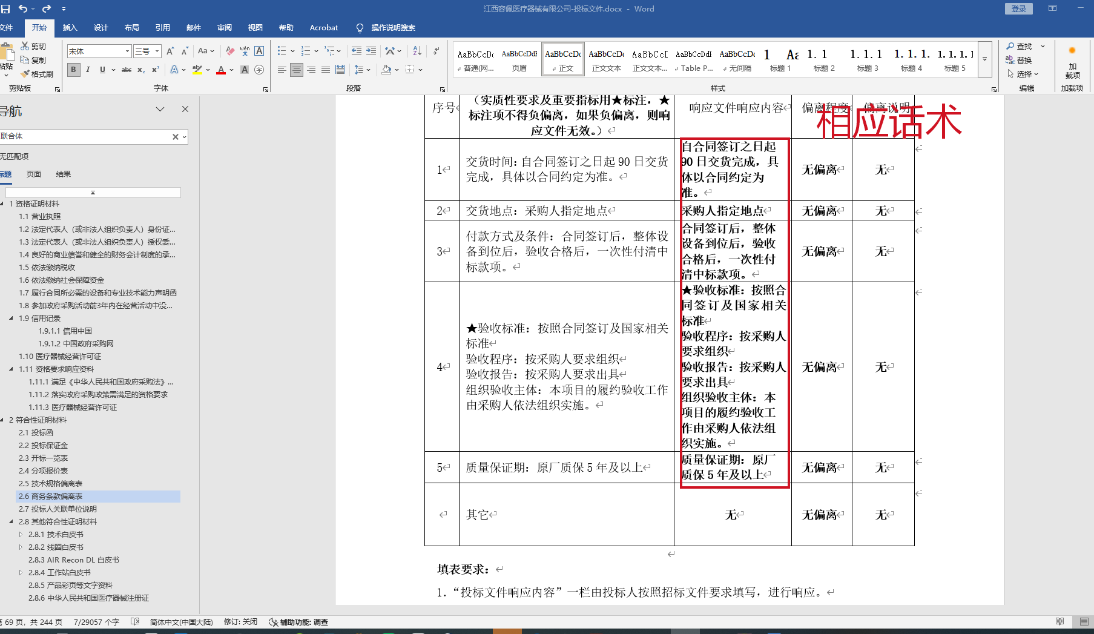Apply strikethrough with the abc icon
The image size is (1094, 634).
(126, 70)
